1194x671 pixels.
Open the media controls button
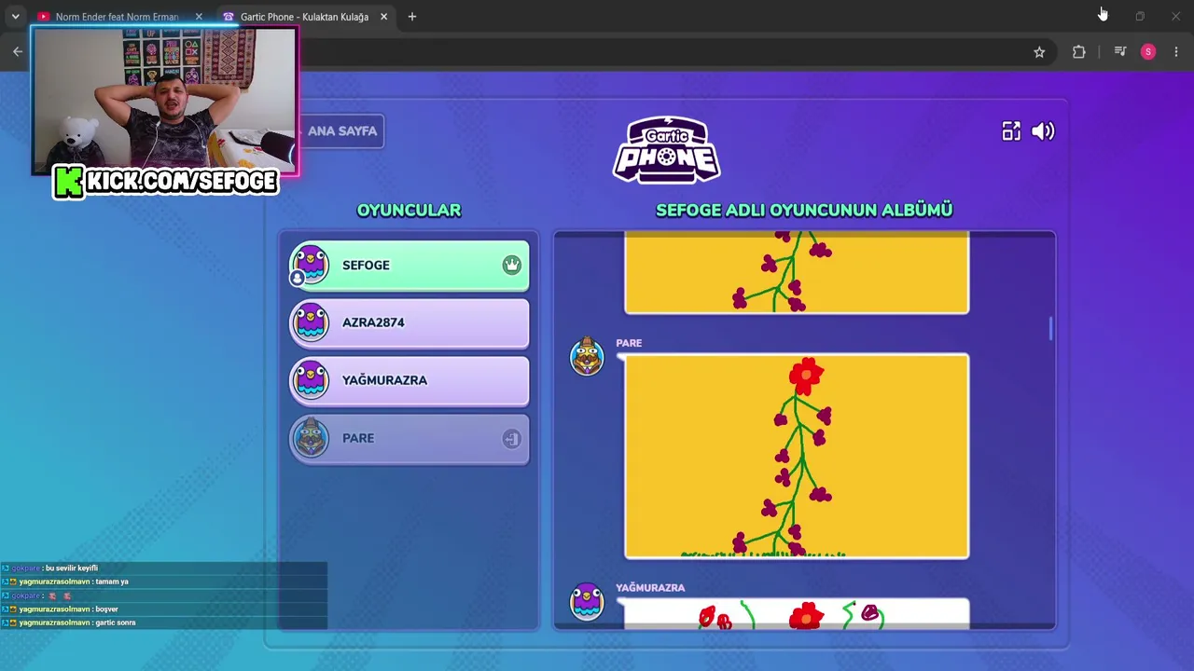(x=1120, y=52)
